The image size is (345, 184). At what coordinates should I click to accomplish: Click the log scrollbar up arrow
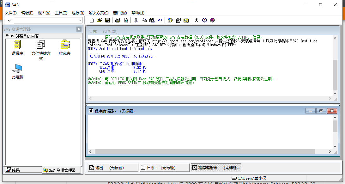pyautogui.click(x=335, y=38)
